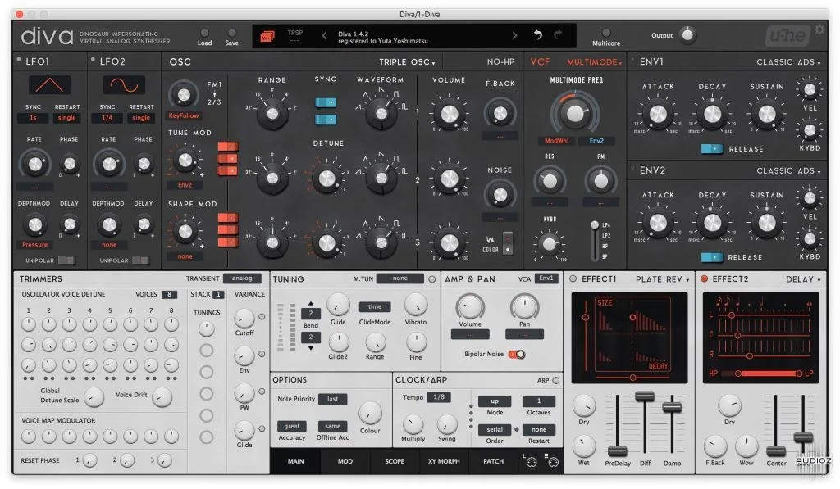Click the redo arrow icon
The width and height of the screenshot is (840, 489).
(x=558, y=35)
